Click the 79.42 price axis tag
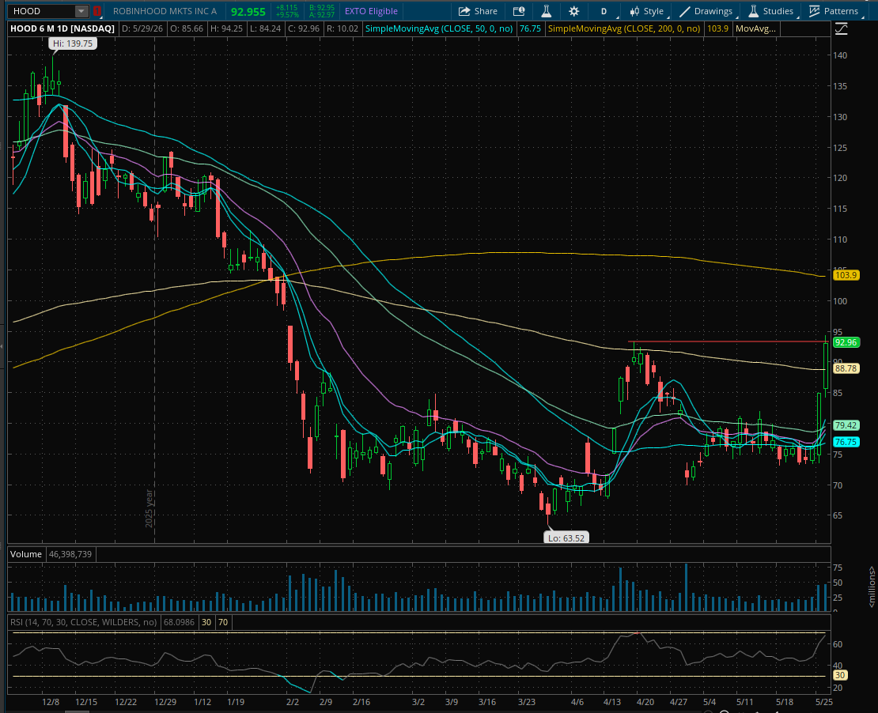This screenshot has height=713, width=878. (x=846, y=424)
